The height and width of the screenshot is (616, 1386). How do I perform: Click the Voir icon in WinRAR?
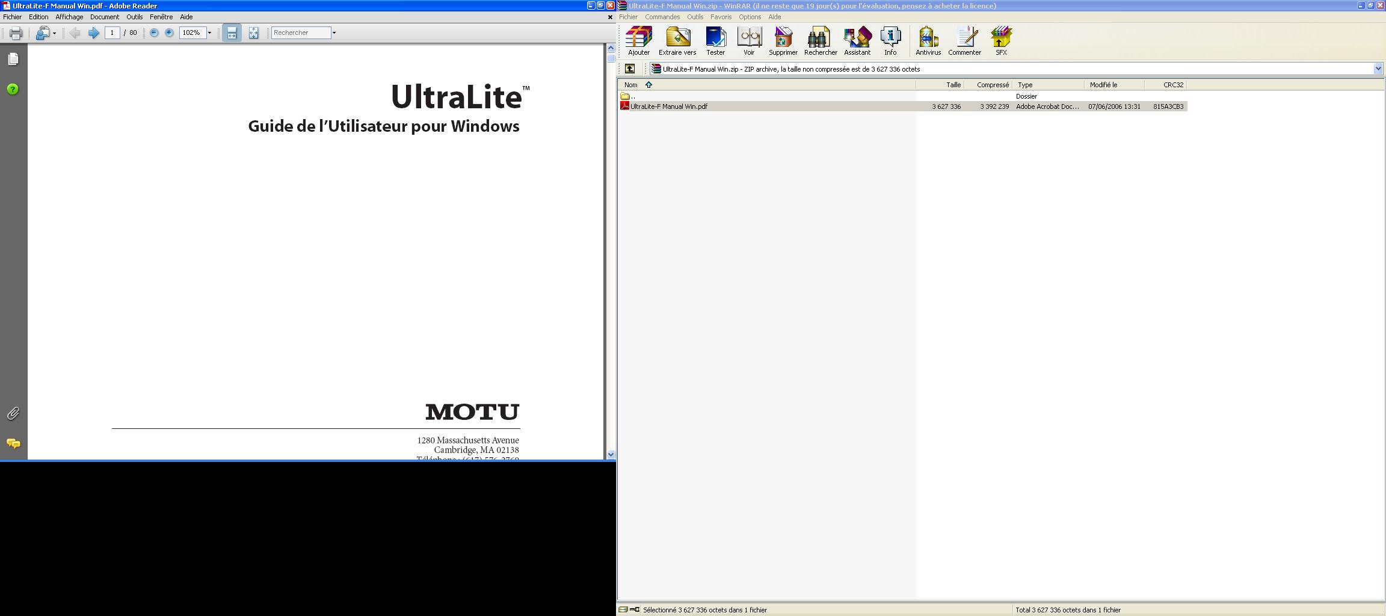pos(749,41)
